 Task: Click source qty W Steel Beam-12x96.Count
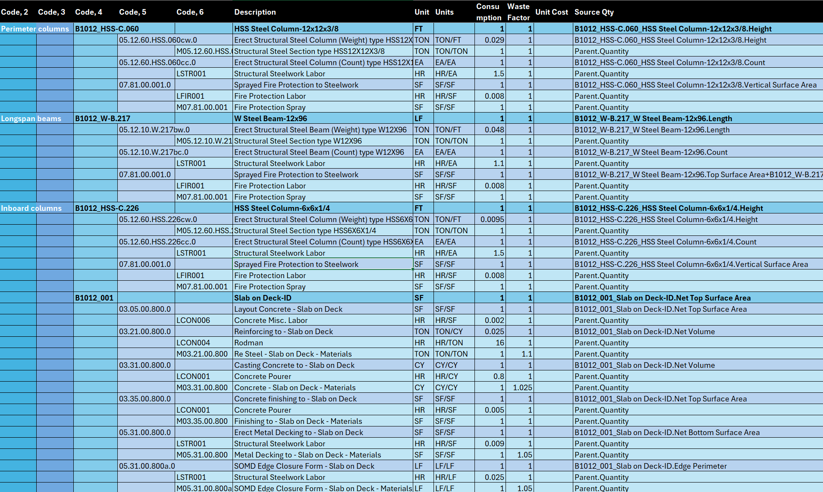pyautogui.click(x=698, y=152)
